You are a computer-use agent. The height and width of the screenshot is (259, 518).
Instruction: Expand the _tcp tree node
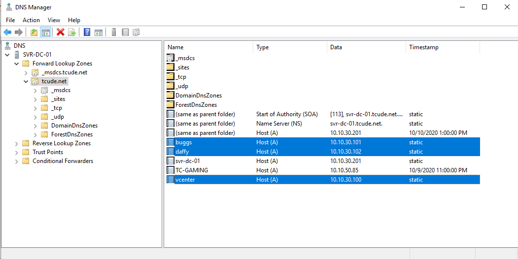pos(35,108)
